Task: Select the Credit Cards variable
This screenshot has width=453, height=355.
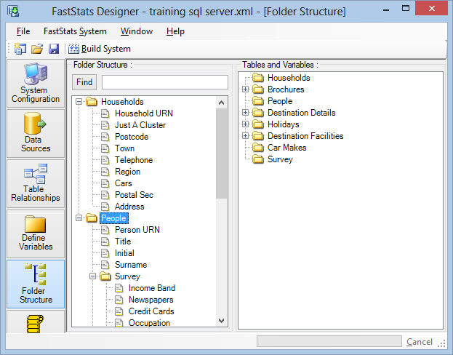Action: point(151,311)
